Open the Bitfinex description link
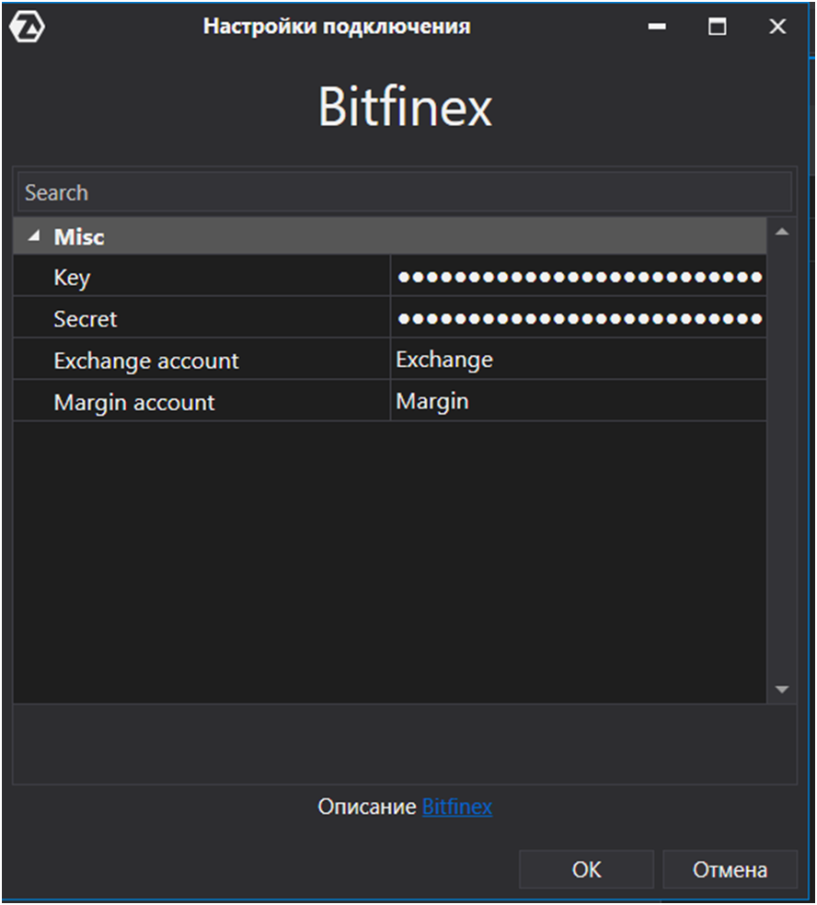The image size is (817, 905). (x=457, y=807)
